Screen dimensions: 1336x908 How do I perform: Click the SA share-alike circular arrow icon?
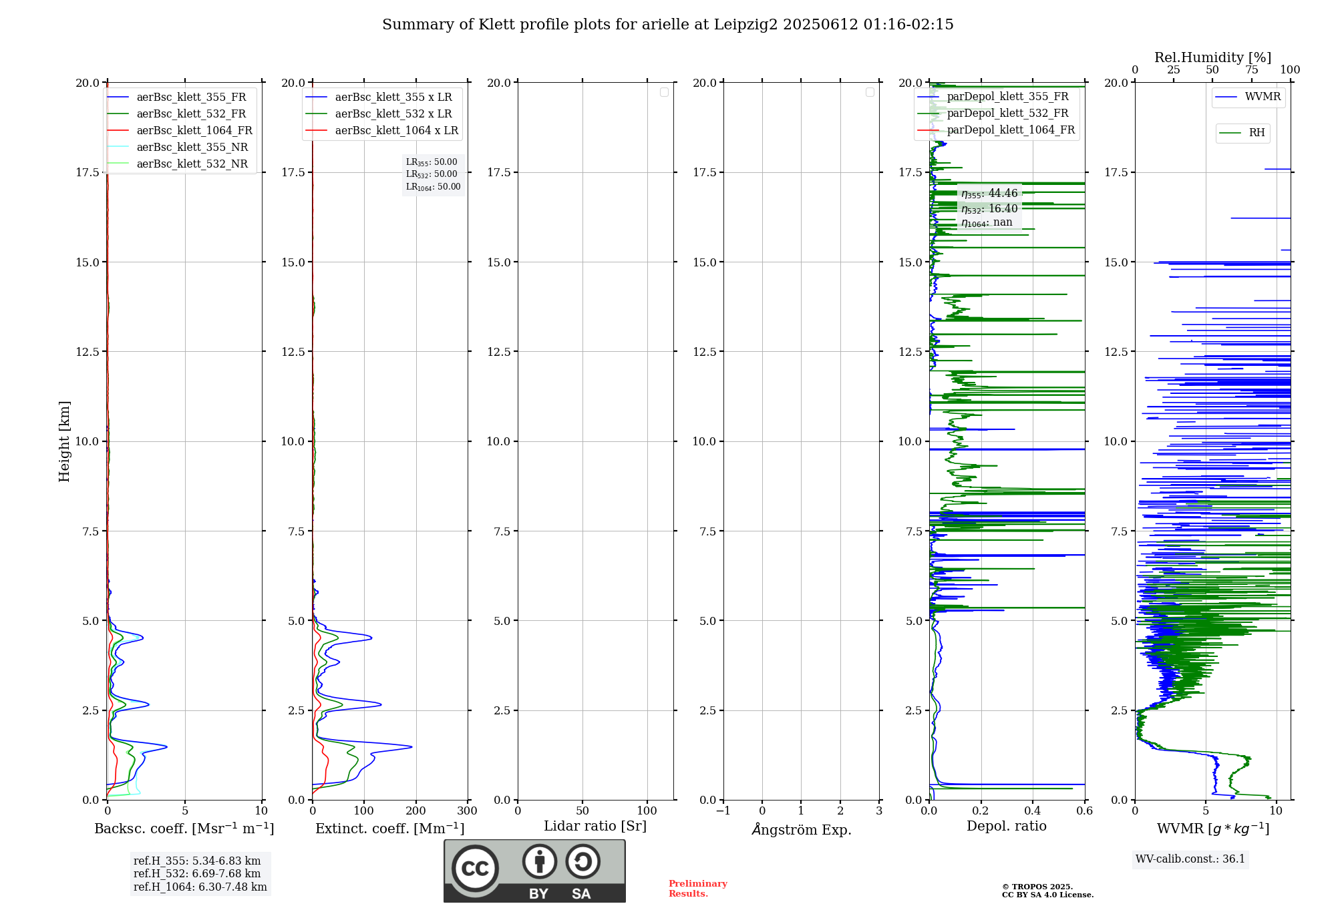tap(582, 861)
